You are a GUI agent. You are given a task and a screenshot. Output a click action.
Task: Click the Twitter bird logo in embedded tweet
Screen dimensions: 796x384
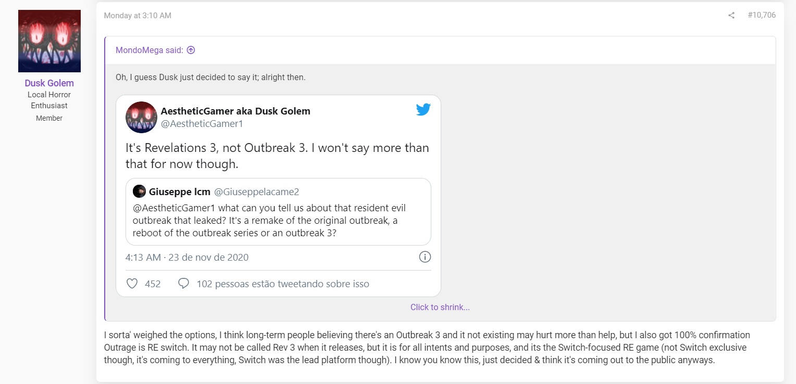pos(424,110)
